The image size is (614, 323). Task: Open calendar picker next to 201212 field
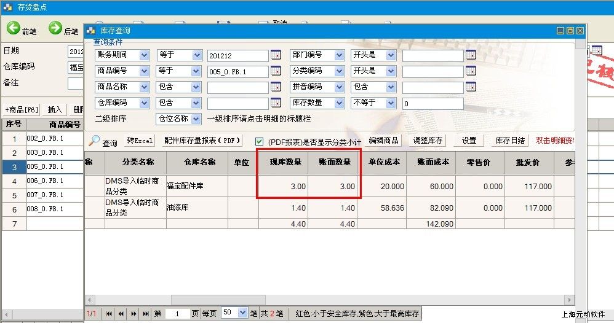[x=276, y=55]
